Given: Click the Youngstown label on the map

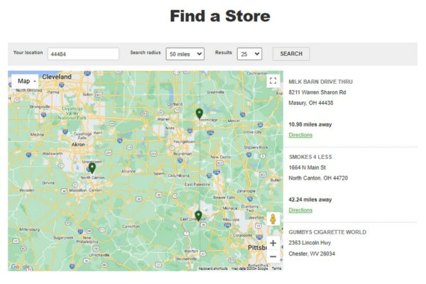Looking at the screenshot, I should [184, 141].
